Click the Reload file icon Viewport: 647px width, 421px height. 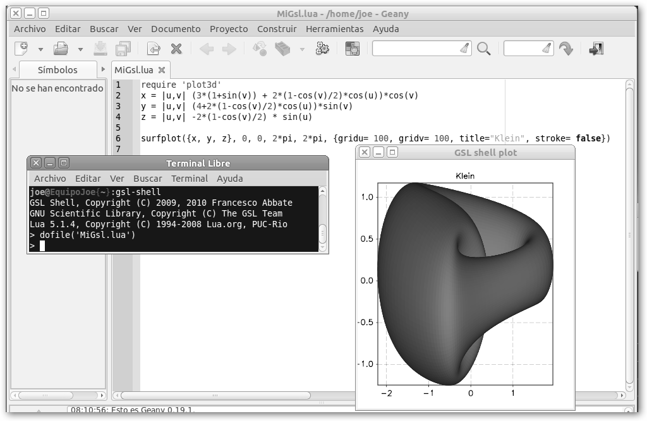[154, 49]
